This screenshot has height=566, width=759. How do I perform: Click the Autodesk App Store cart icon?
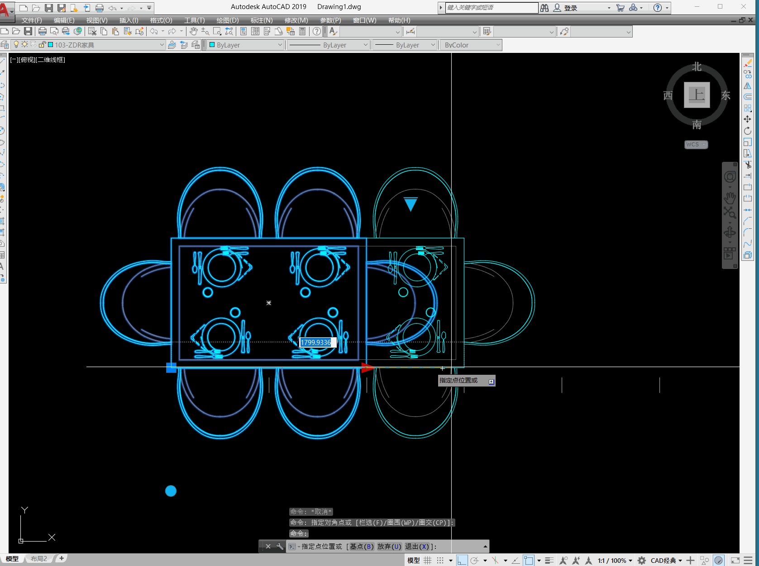(620, 8)
